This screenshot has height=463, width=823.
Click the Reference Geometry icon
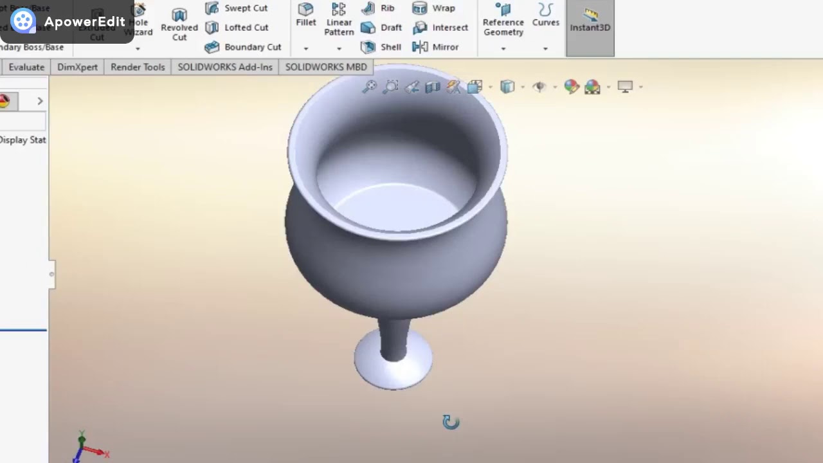tap(503, 9)
